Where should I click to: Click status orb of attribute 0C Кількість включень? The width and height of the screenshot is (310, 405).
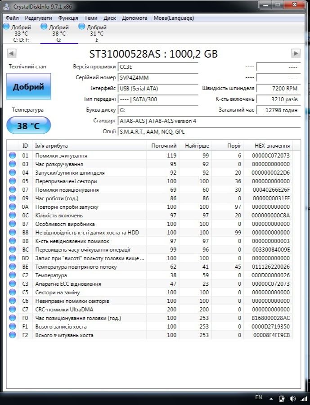[x=13, y=215]
